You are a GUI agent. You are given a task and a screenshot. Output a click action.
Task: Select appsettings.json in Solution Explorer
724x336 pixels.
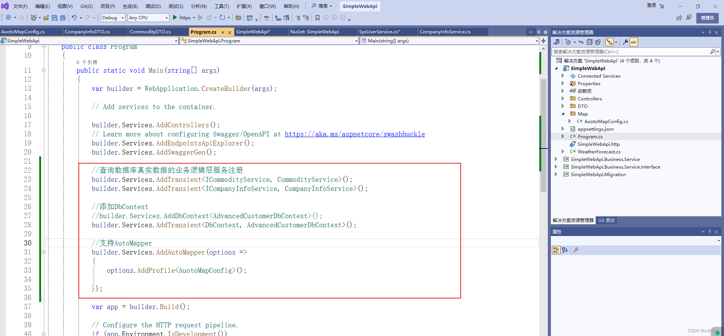click(x=596, y=129)
